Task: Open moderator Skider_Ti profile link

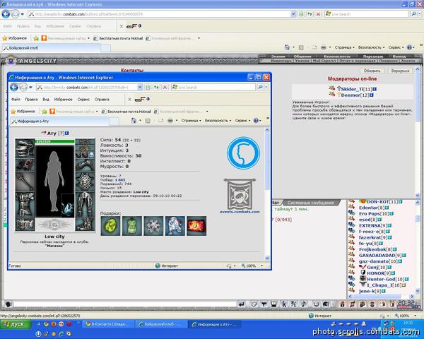Action: (353, 89)
